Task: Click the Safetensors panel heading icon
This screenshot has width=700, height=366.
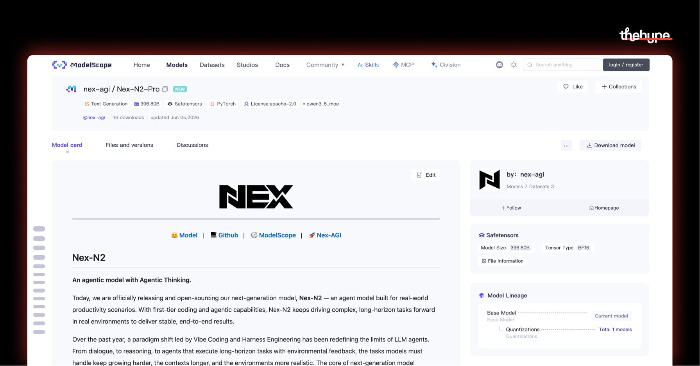Action: point(482,235)
